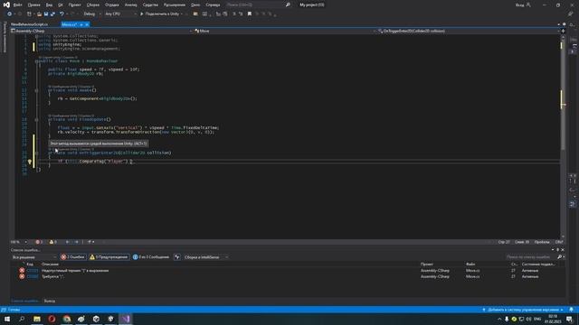Open Opera browser from taskbar
The image size is (579, 325).
[52, 319]
